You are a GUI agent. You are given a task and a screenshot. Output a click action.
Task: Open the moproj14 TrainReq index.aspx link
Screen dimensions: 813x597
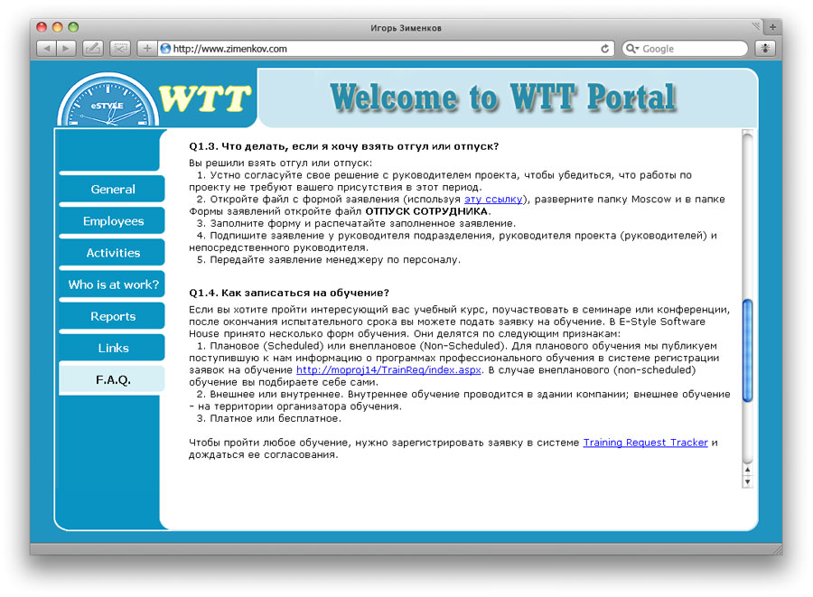pos(388,370)
